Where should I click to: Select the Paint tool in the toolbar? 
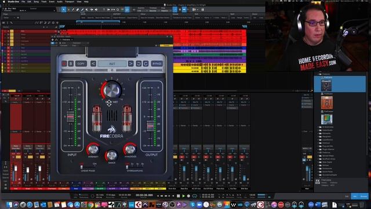82,10
